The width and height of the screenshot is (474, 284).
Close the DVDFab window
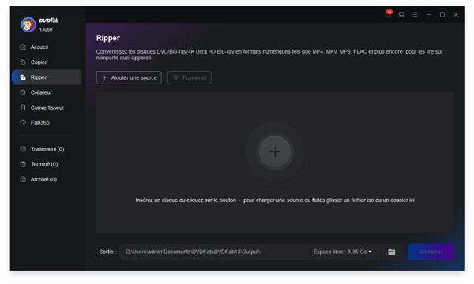[456, 14]
